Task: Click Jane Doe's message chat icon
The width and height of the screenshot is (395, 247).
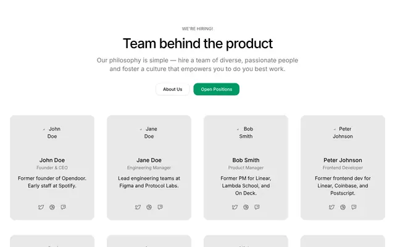Action: (160, 207)
